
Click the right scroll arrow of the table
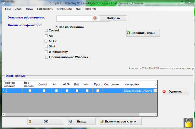tap(156, 114)
